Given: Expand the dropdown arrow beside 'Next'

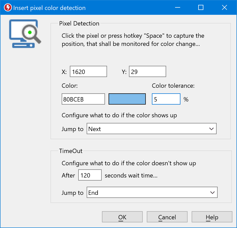Looking at the screenshot, I should tap(211, 129).
